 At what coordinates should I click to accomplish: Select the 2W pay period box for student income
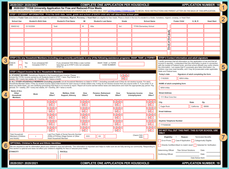124,75
